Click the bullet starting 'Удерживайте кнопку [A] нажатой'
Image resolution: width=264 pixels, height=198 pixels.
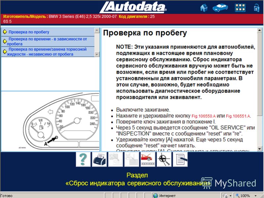click(180, 143)
